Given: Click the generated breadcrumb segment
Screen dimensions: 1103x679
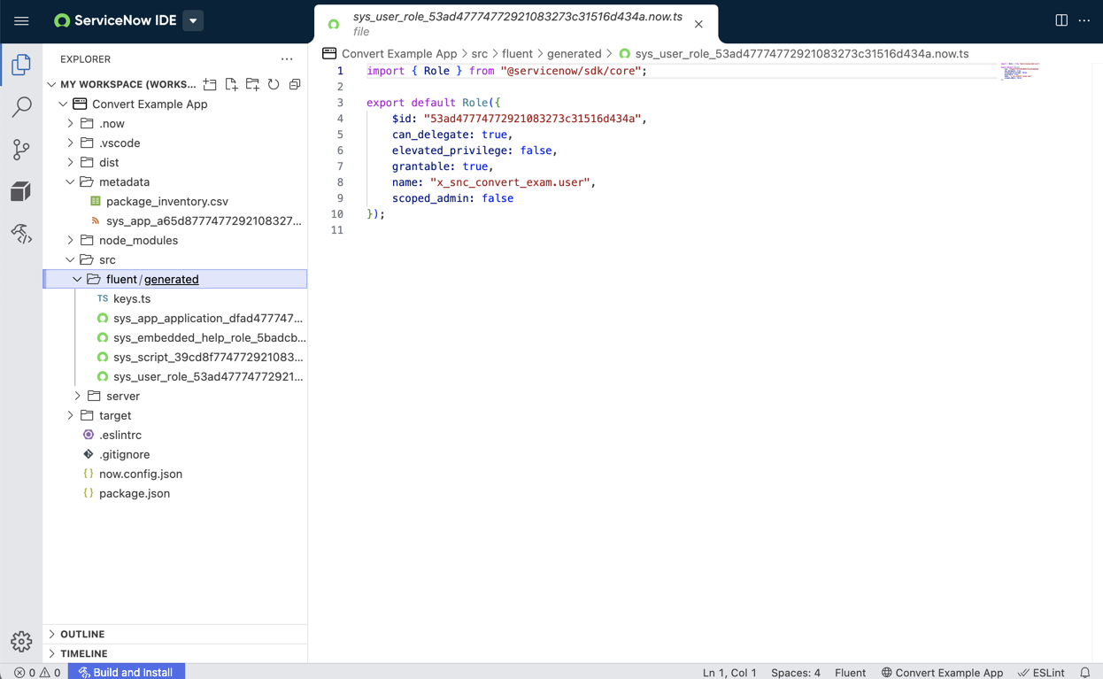Looking at the screenshot, I should click(x=574, y=54).
